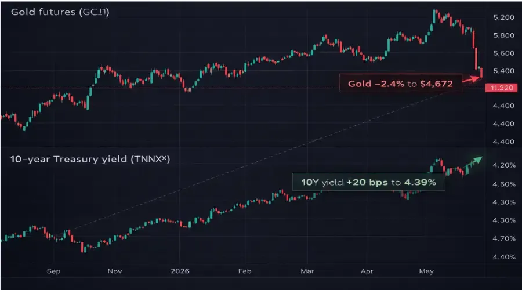Click the Gold futures chart title
The width and height of the screenshot is (522, 290).
(x=60, y=12)
